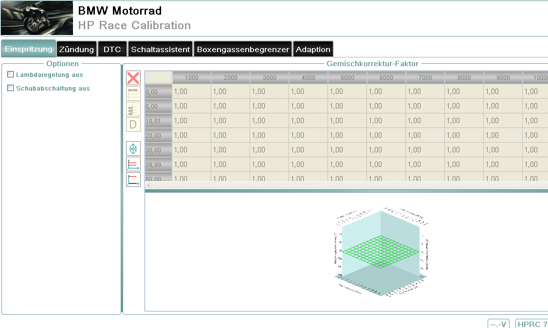Enable Schubabschaltung aus checkbox
The image size is (548, 328).
click(x=11, y=88)
